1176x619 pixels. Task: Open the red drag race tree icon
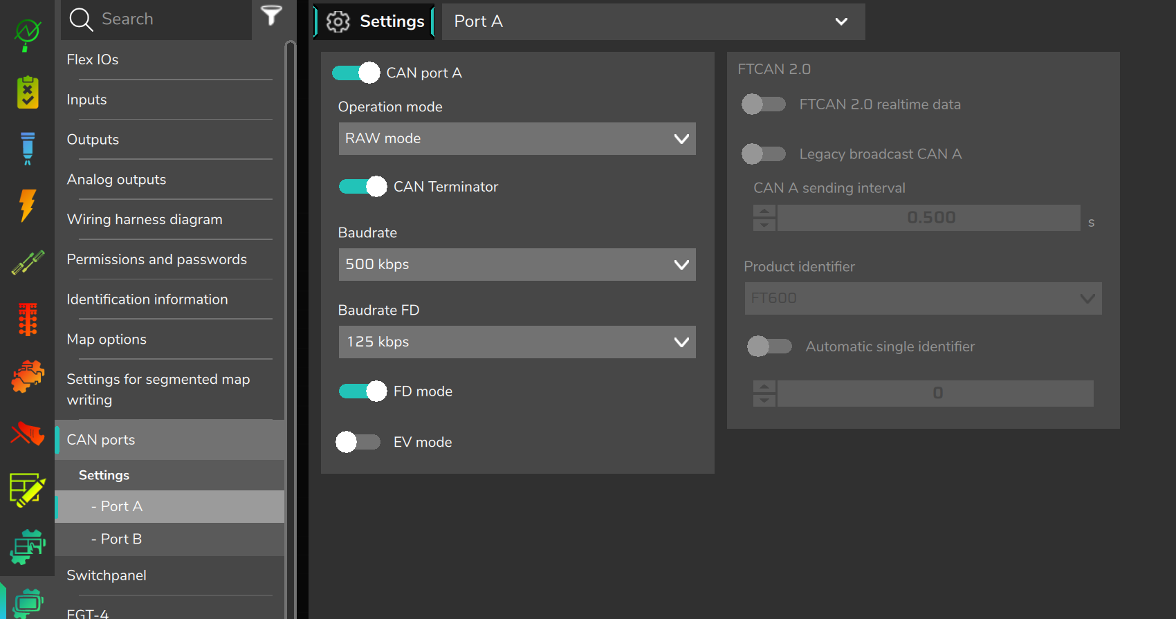(x=28, y=320)
